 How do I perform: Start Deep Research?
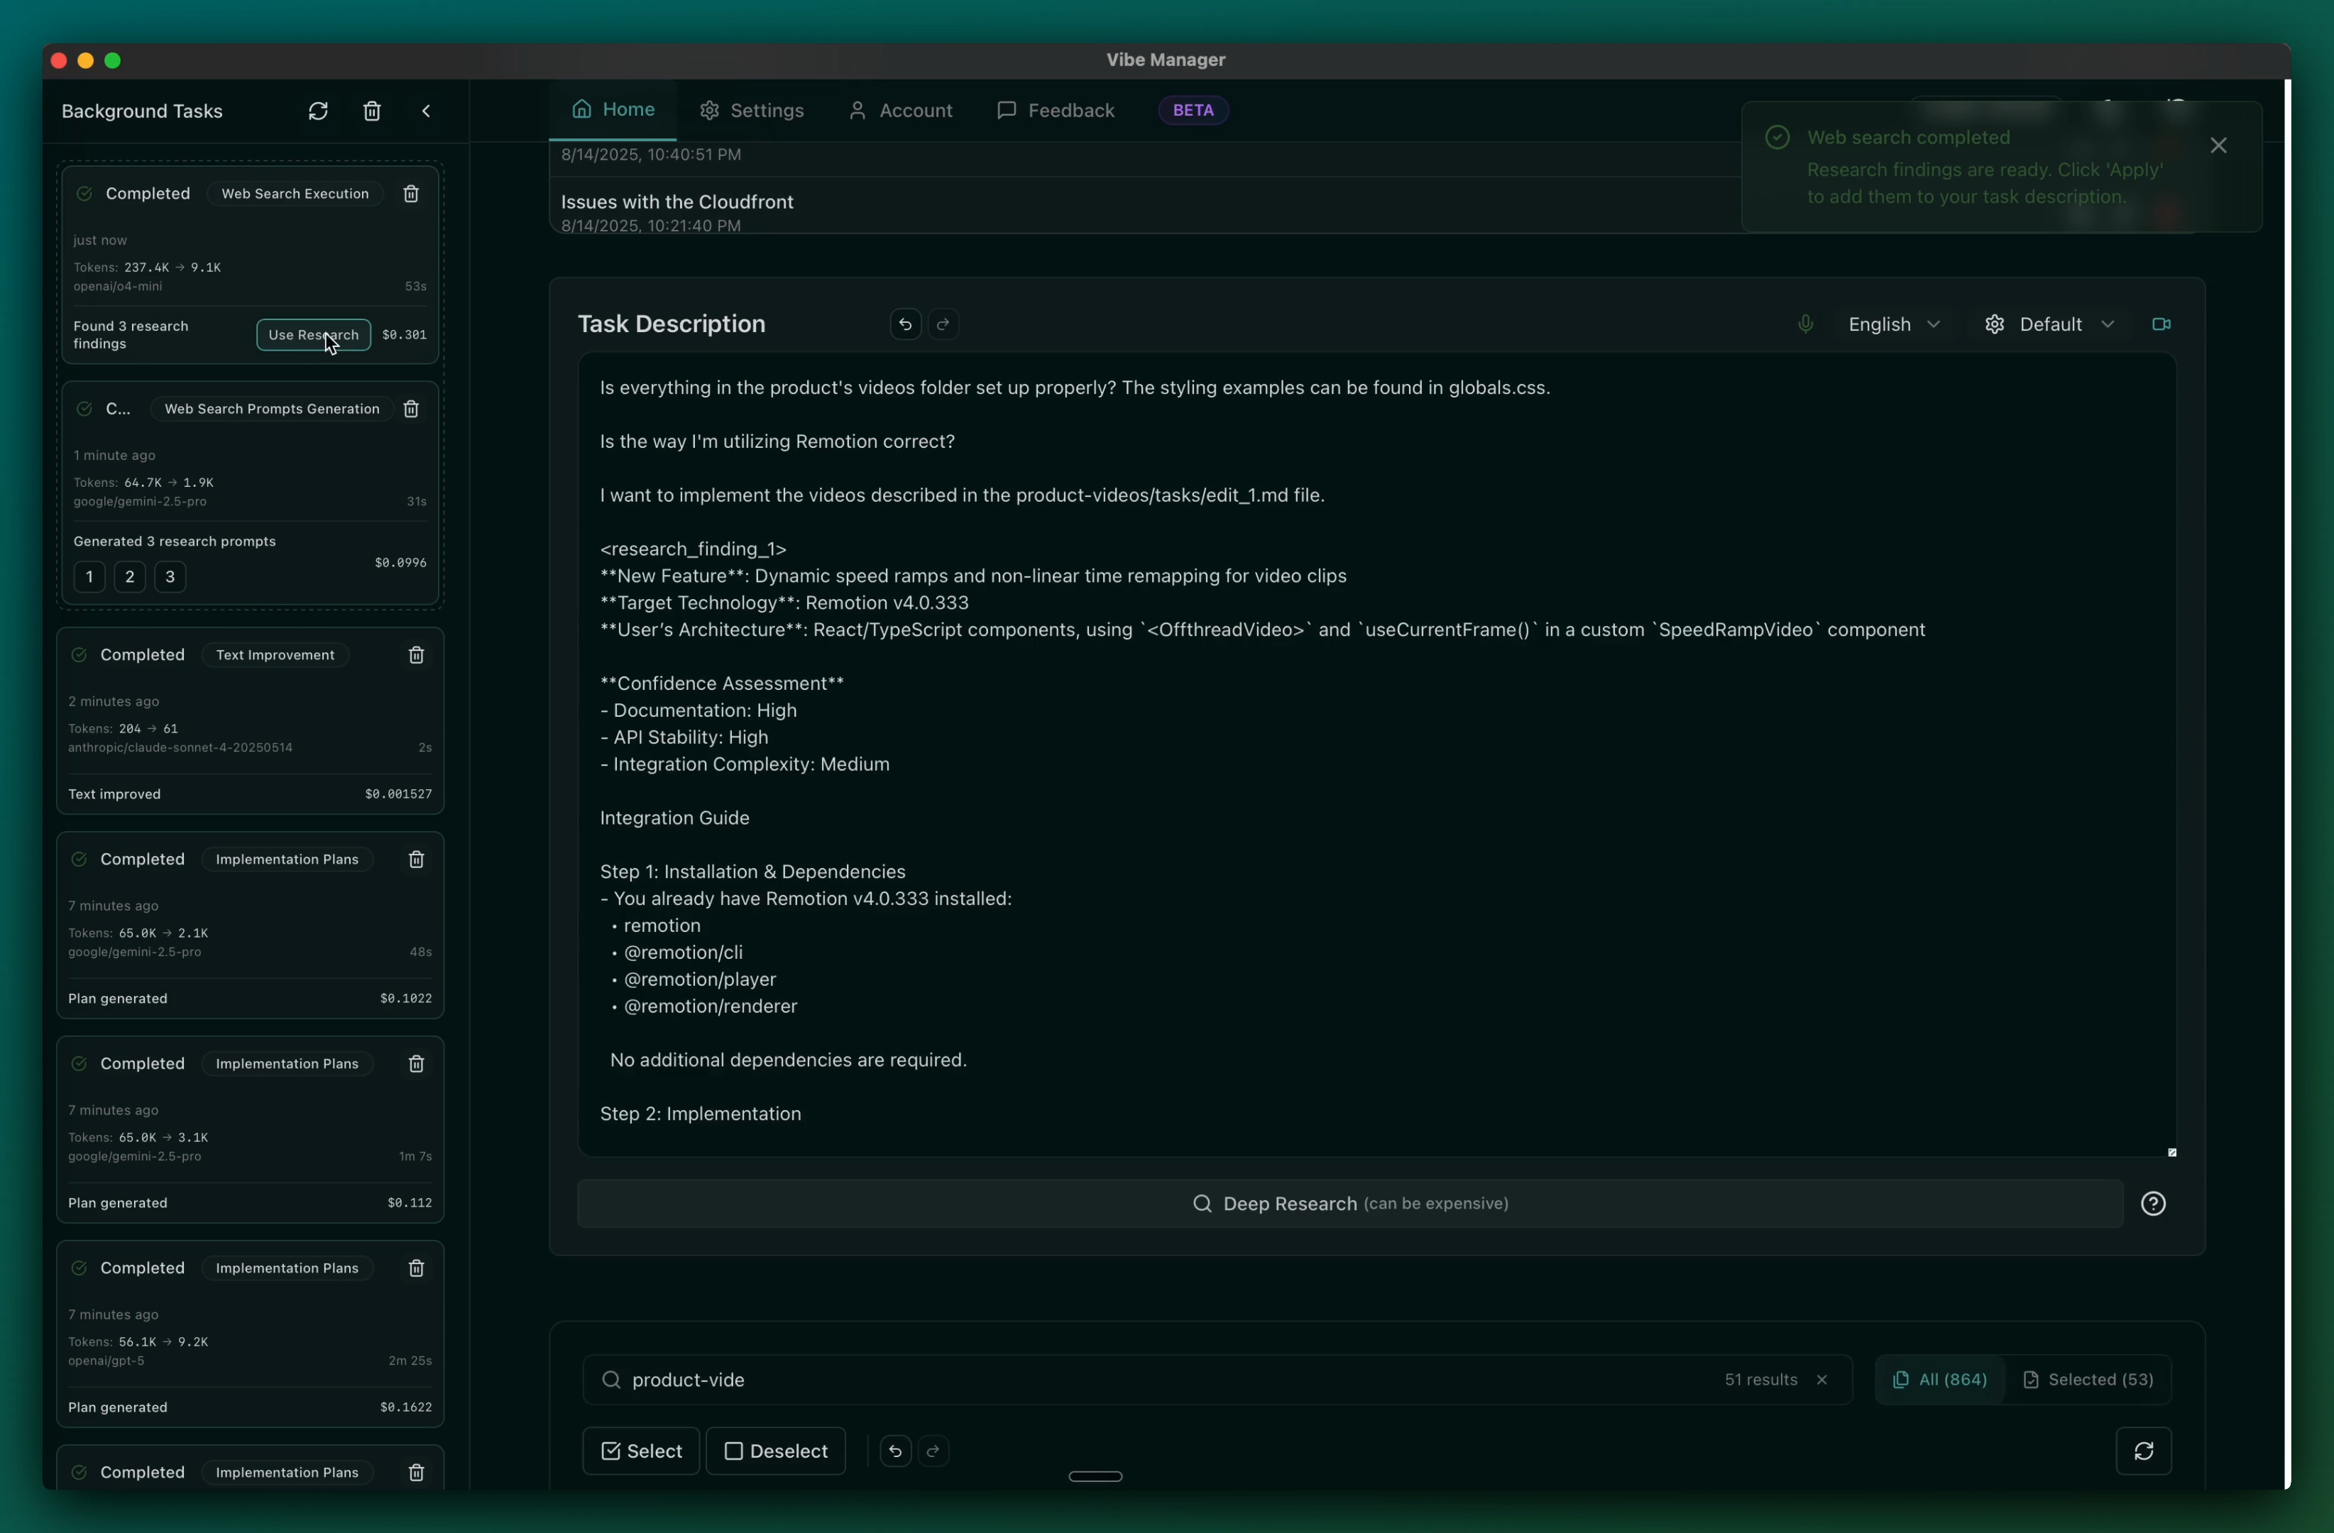point(1349,1203)
